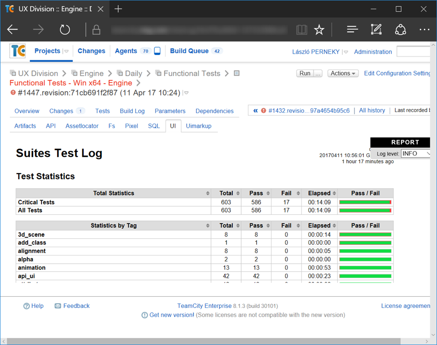The height and width of the screenshot is (345, 437).
Task: Open the Administration link
Action: (x=373, y=52)
